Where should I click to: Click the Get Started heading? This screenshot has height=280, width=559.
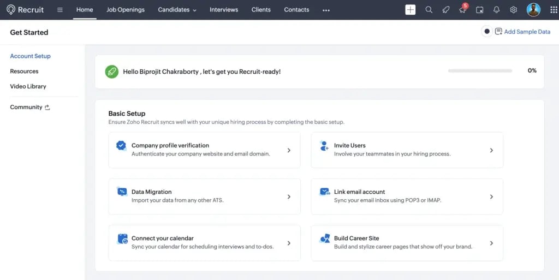[29, 32]
